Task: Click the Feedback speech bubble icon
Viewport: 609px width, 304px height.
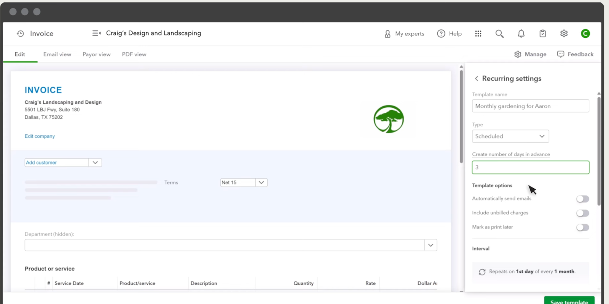Action: [x=561, y=54]
